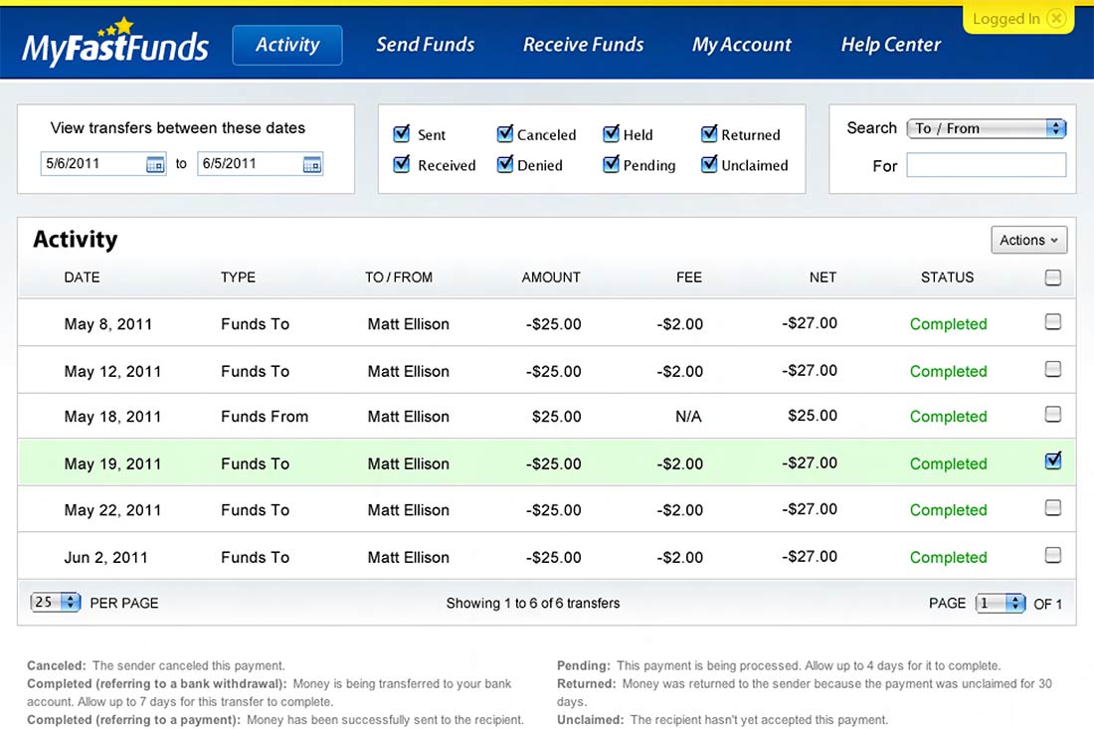Close the Logged In notification
1094x729 pixels.
[1056, 19]
